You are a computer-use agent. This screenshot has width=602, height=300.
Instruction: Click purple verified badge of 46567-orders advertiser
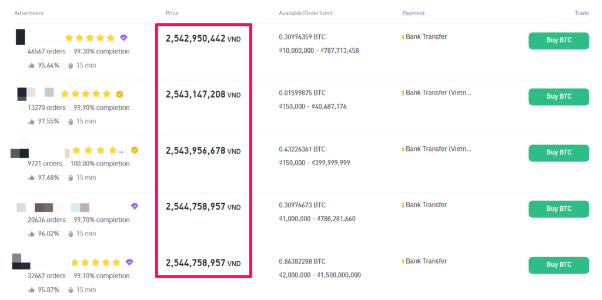pos(123,38)
